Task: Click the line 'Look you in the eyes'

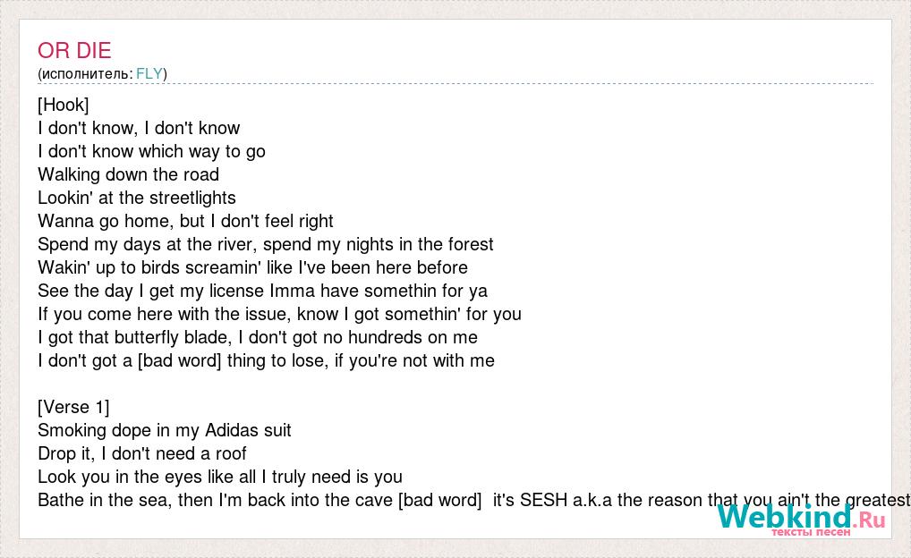Action: coord(220,477)
